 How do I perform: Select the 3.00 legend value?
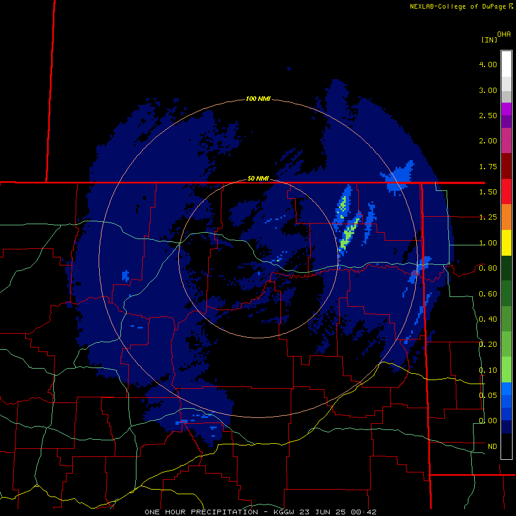click(488, 90)
